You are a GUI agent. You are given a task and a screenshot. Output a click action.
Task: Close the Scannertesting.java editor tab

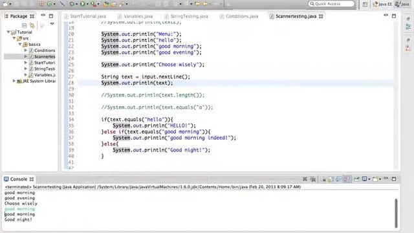(321, 16)
